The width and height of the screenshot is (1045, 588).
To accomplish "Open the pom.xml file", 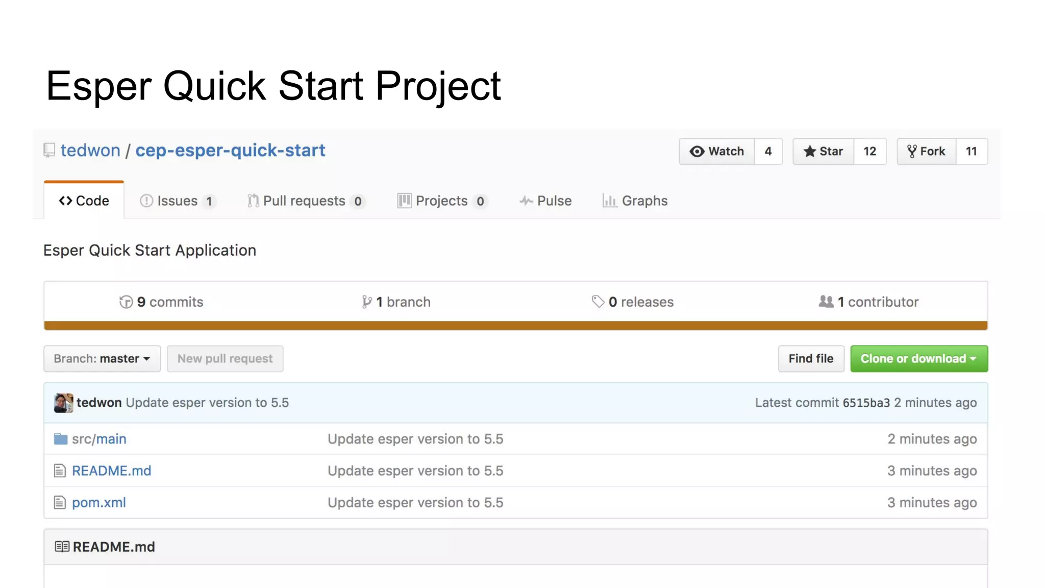I will tap(98, 503).
